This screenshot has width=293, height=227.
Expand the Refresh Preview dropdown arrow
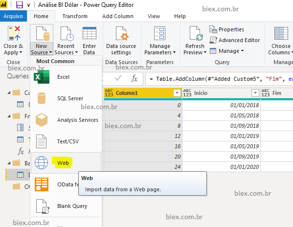[x=205, y=52]
